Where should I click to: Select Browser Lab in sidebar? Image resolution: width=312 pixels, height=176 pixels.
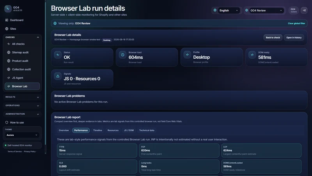tap(22, 86)
